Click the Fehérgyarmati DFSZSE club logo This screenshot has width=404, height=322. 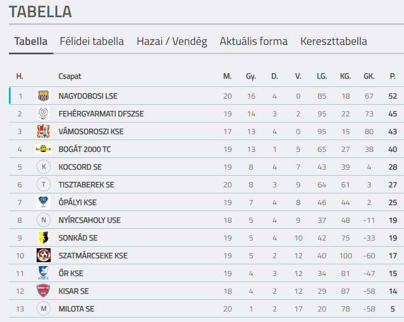(x=43, y=114)
